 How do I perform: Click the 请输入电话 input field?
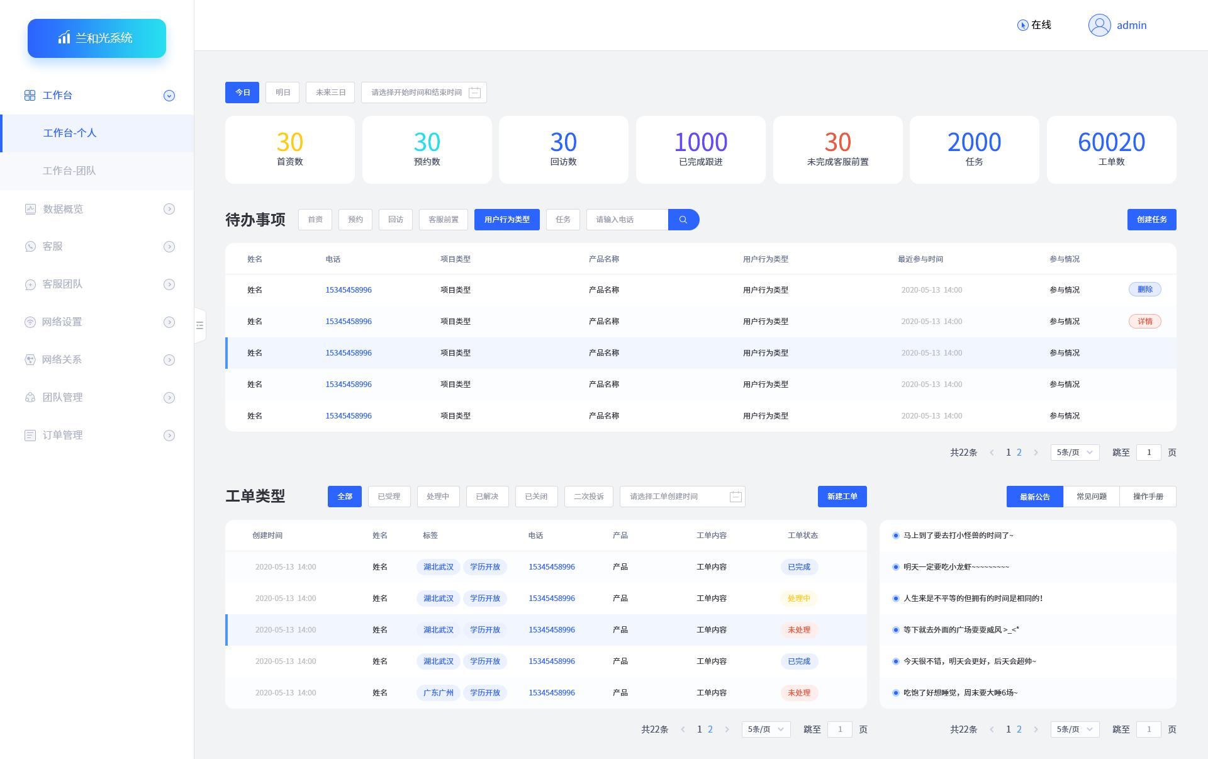627,220
